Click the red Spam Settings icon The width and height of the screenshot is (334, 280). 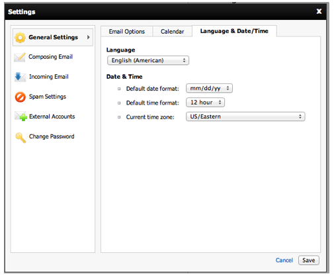[x=21, y=97]
